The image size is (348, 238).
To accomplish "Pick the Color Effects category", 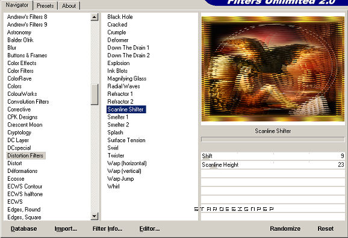I will 22,63.
